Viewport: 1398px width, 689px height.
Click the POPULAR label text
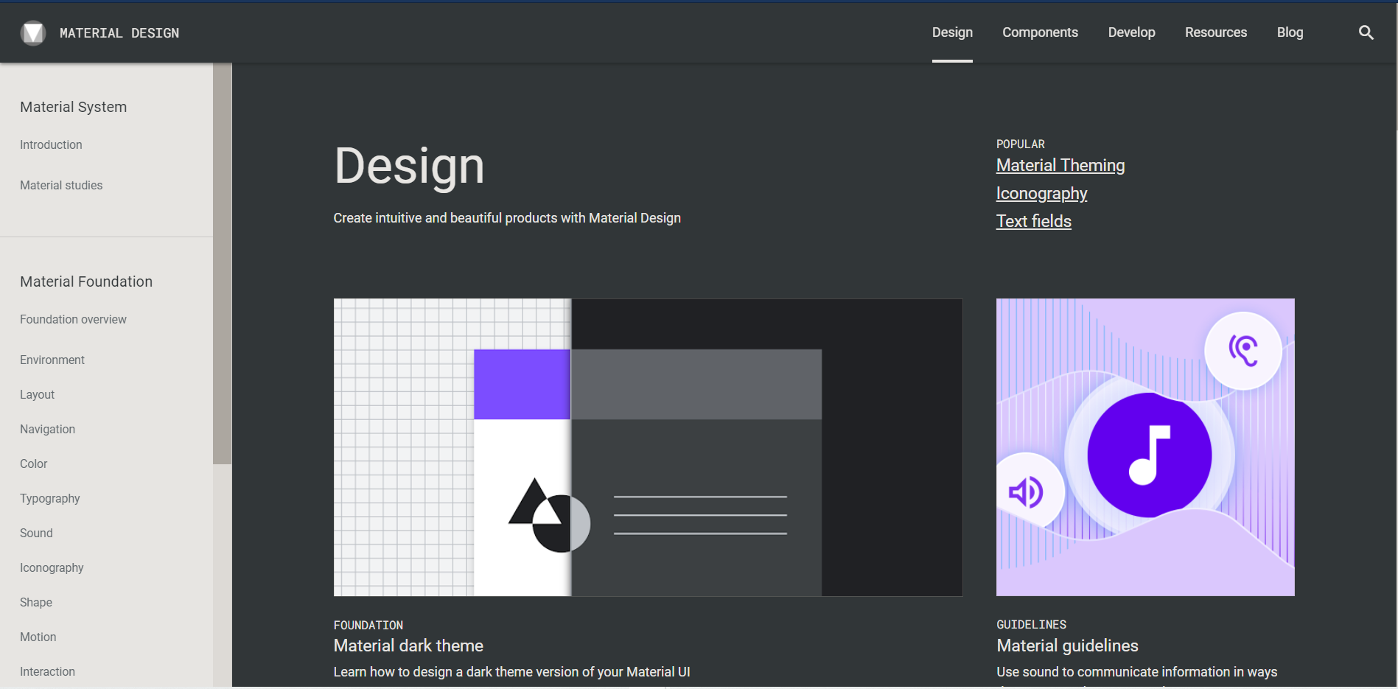(1021, 144)
